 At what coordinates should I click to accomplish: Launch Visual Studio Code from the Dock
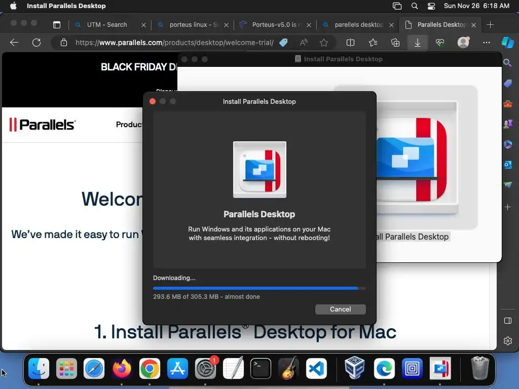(316, 369)
